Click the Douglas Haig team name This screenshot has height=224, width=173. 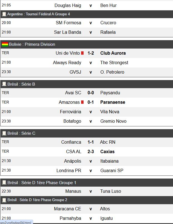(68, 5)
